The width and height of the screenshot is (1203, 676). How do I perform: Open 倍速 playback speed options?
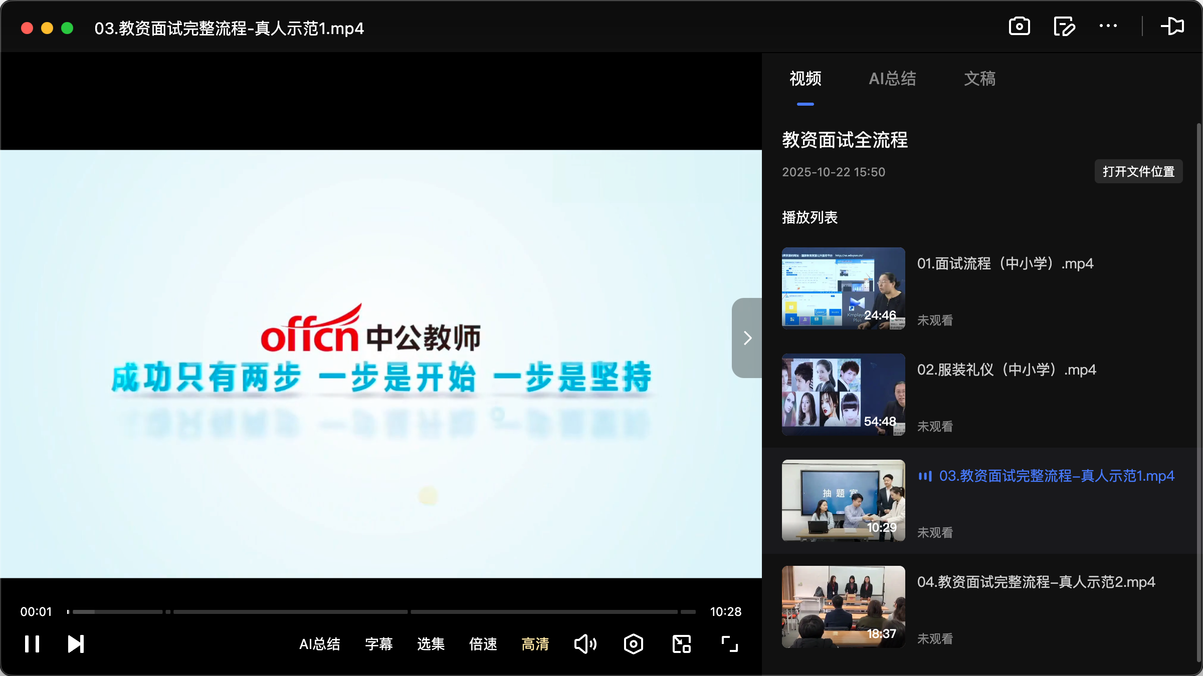(x=483, y=644)
